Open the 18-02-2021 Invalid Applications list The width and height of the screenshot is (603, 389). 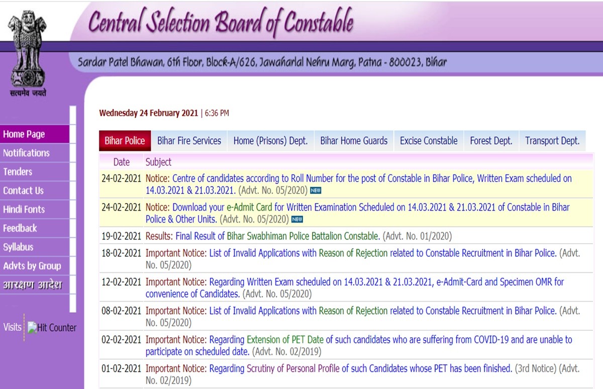point(382,253)
